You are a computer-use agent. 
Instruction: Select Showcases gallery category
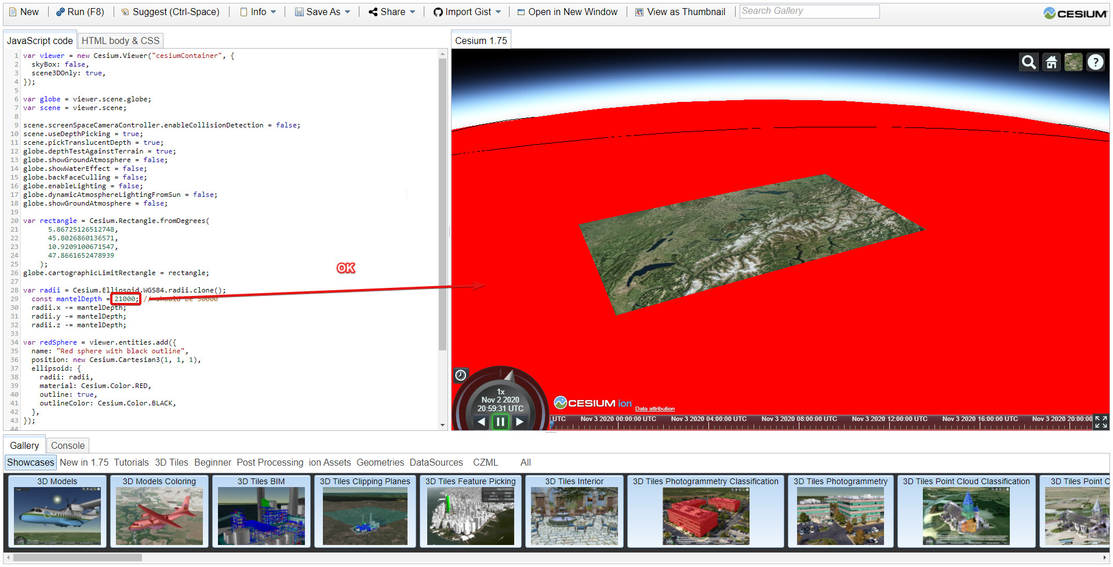coord(31,462)
